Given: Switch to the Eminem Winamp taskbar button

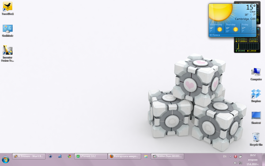Looking at the screenshot, I should (29, 156).
